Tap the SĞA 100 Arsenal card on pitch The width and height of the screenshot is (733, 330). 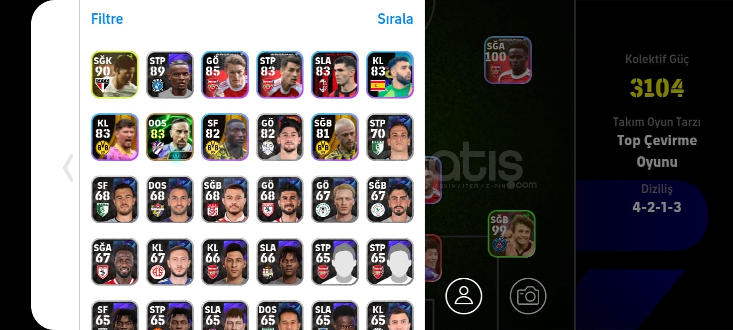point(508,60)
